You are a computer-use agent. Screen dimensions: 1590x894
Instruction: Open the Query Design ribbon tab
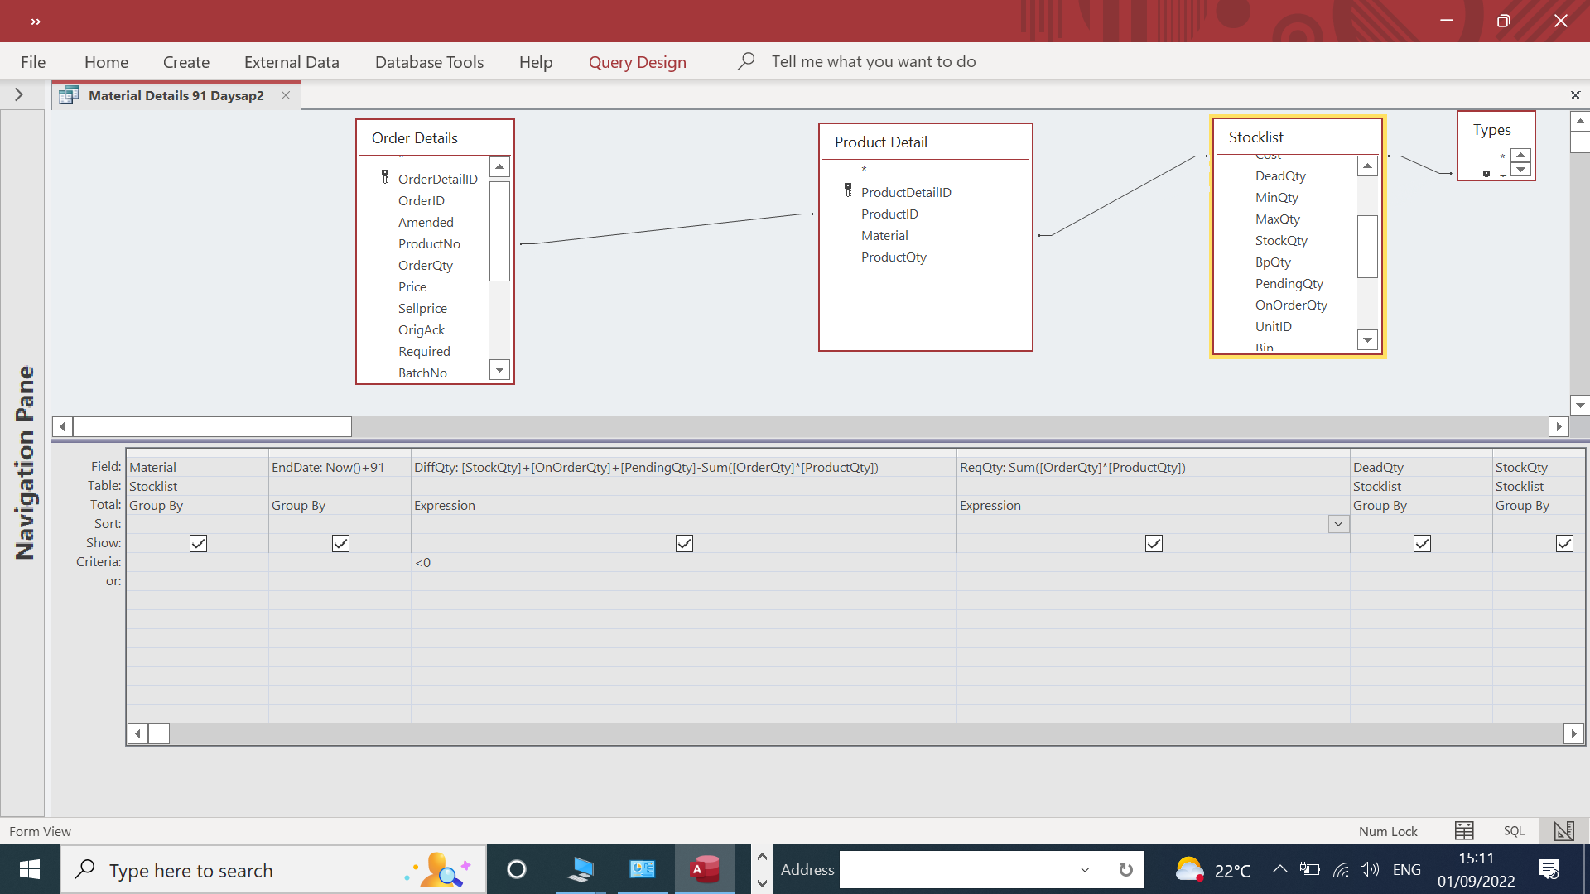(637, 62)
